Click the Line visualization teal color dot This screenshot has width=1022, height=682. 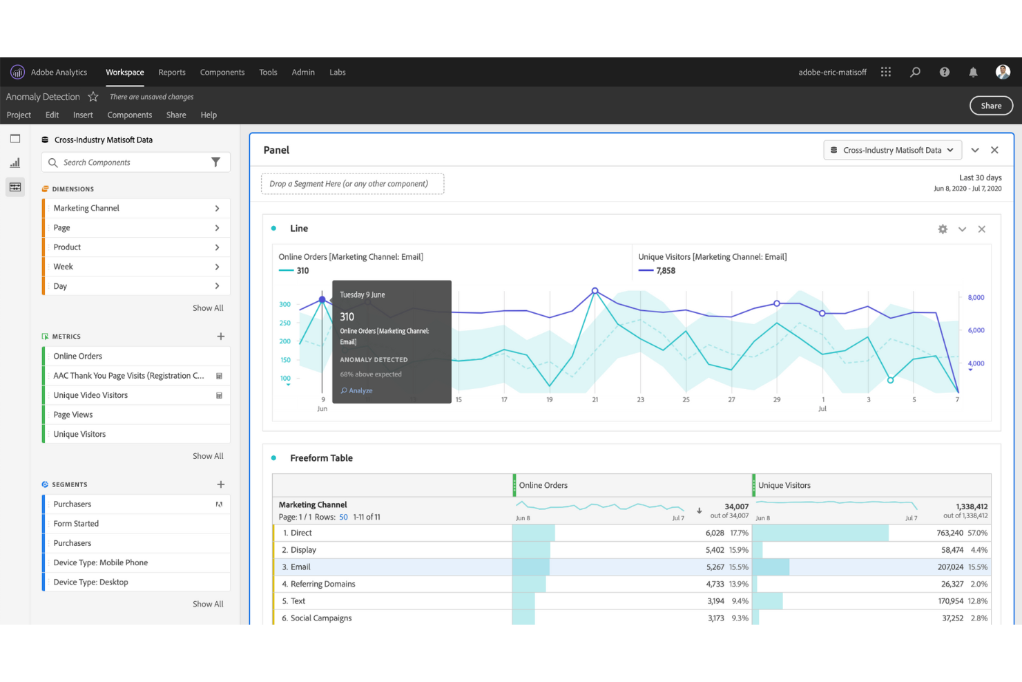pyautogui.click(x=274, y=228)
